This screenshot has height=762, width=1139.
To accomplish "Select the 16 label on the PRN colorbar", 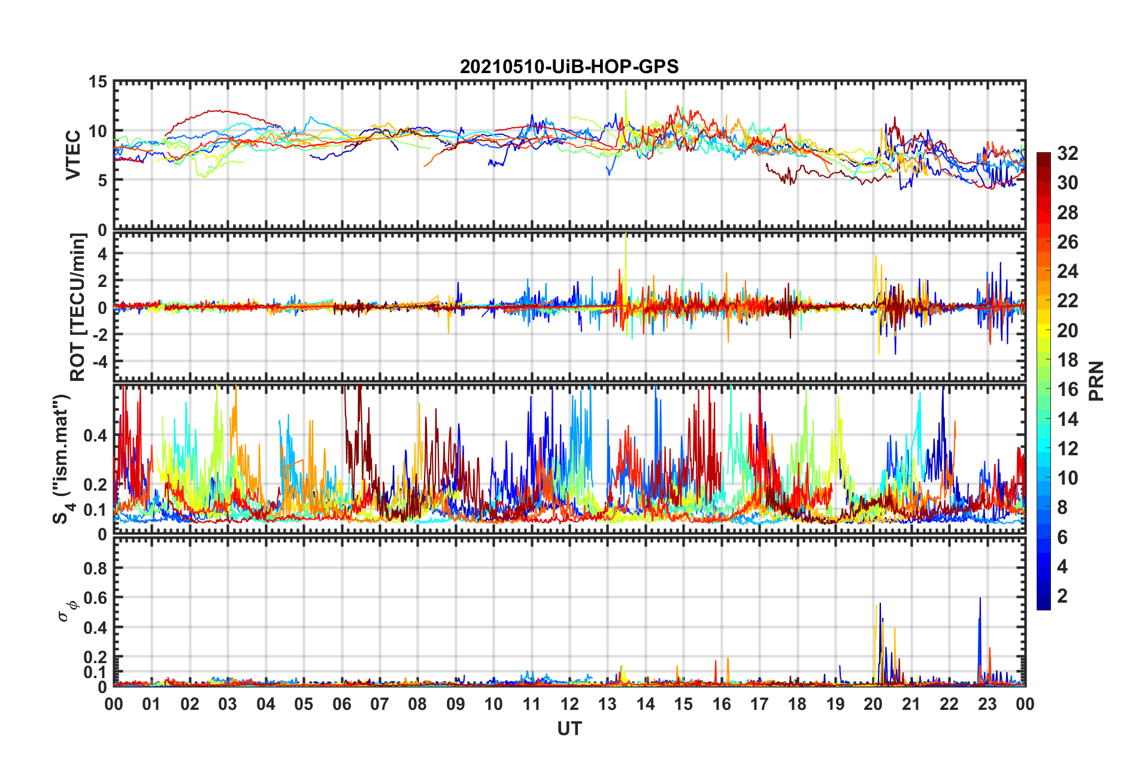I will click(1068, 389).
